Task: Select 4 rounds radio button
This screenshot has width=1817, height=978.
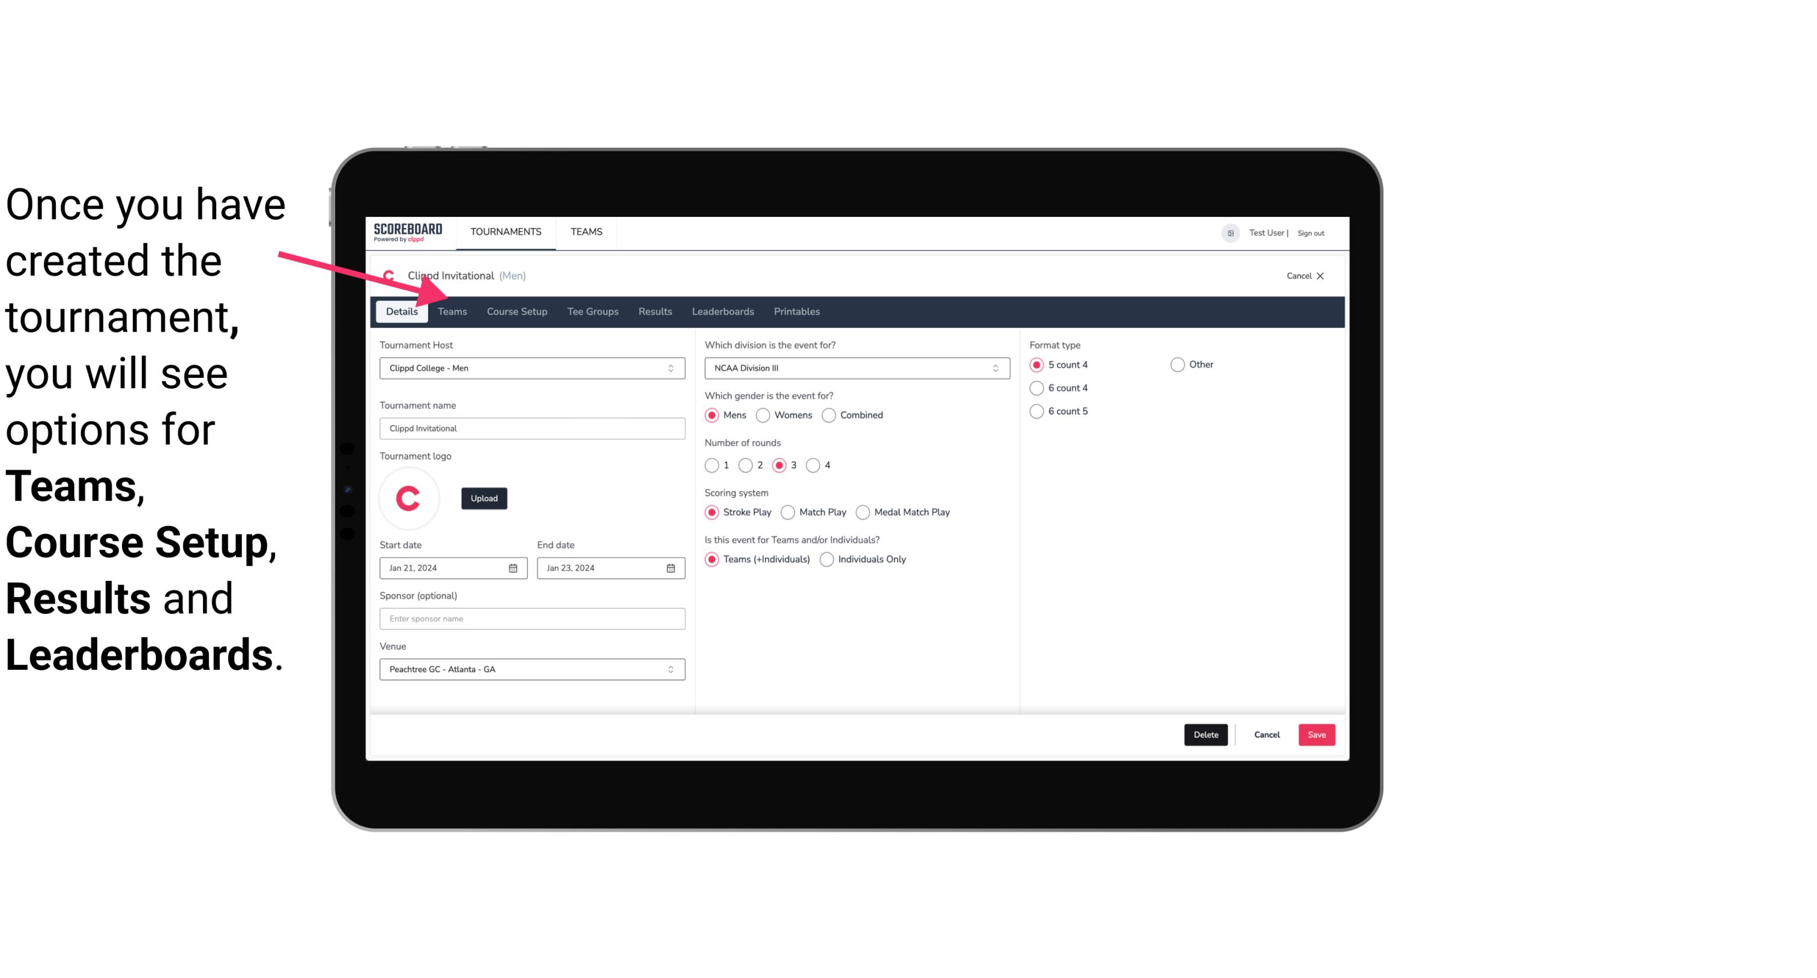Action: point(814,465)
